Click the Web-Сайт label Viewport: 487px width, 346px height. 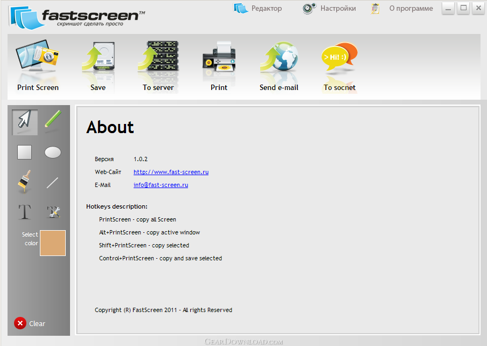coord(108,172)
